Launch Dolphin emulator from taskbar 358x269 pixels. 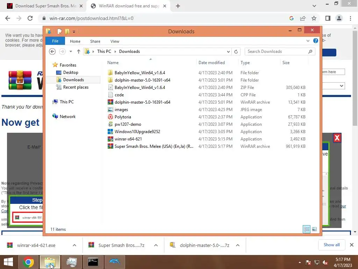tap(115, 262)
